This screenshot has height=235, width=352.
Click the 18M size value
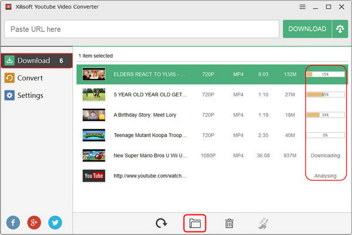tap(290, 115)
